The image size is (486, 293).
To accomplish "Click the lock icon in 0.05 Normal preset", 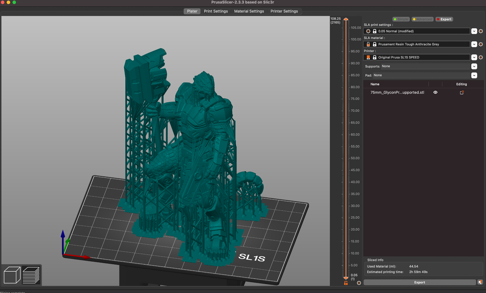I will 374,31.
